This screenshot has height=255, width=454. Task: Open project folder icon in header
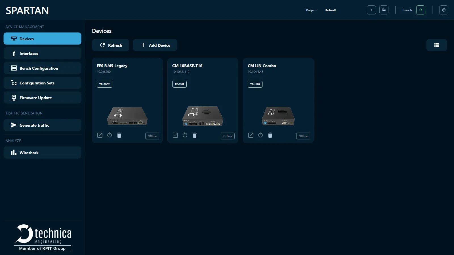pyautogui.click(x=384, y=10)
